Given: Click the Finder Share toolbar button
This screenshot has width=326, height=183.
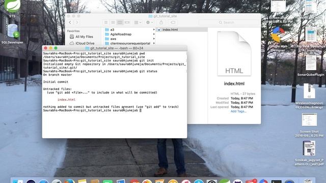Looking at the screenshot, I should coord(161,22).
